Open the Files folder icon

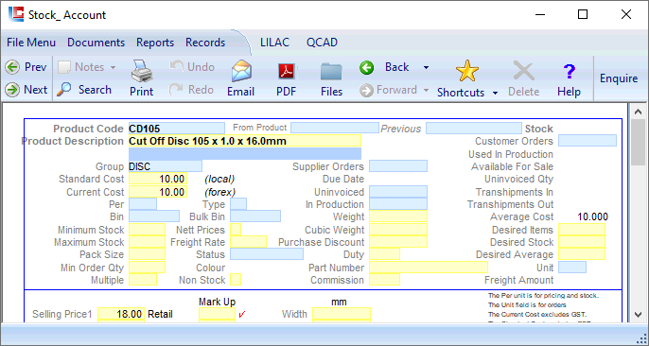[331, 71]
